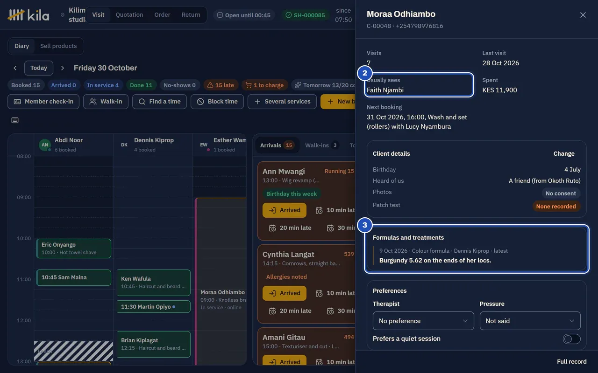The image size is (598, 373).
Task: Mark Cynthia Langat as Arrived
Action: click(x=285, y=293)
